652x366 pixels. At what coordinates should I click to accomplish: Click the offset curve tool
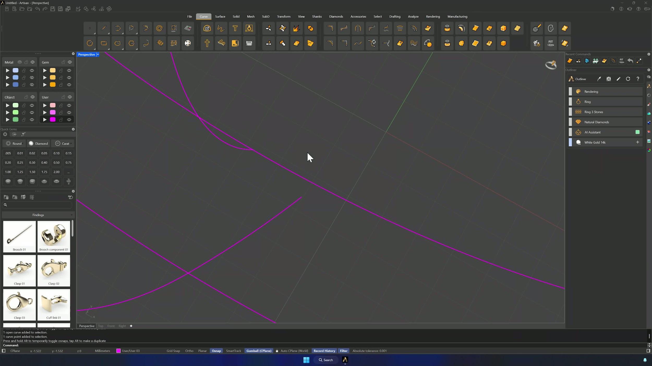(x=414, y=28)
